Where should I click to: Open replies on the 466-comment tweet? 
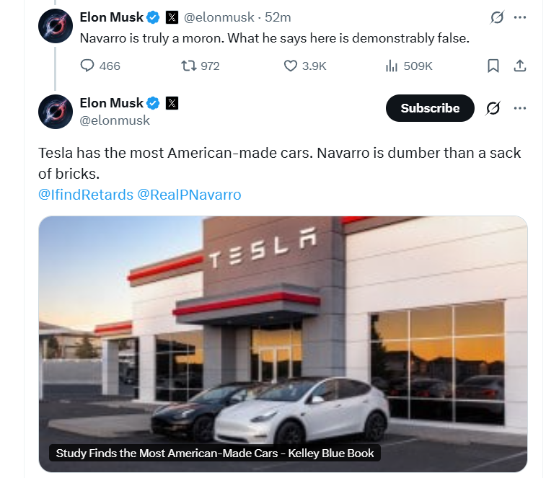(100, 66)
